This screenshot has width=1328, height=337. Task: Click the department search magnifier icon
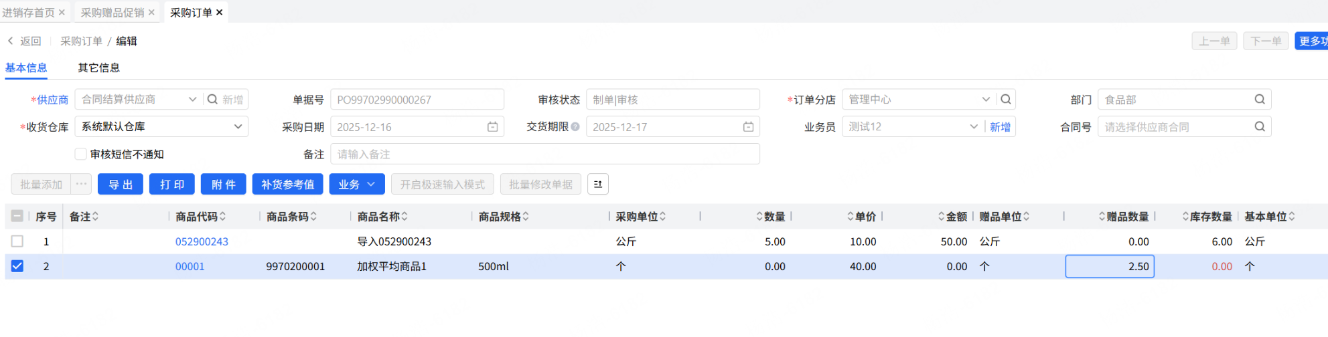point(1259,100)
